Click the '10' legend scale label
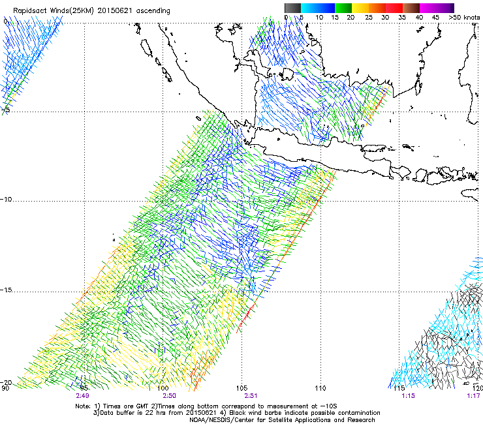 click(x=319, y=18)
